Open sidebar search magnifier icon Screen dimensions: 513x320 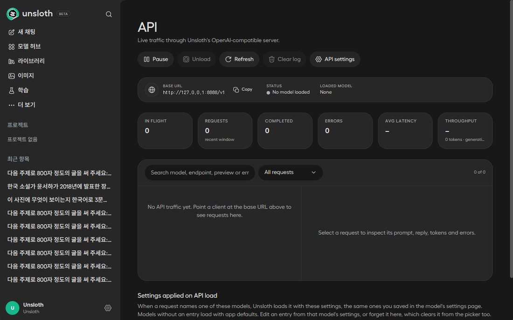click(109, 14)
